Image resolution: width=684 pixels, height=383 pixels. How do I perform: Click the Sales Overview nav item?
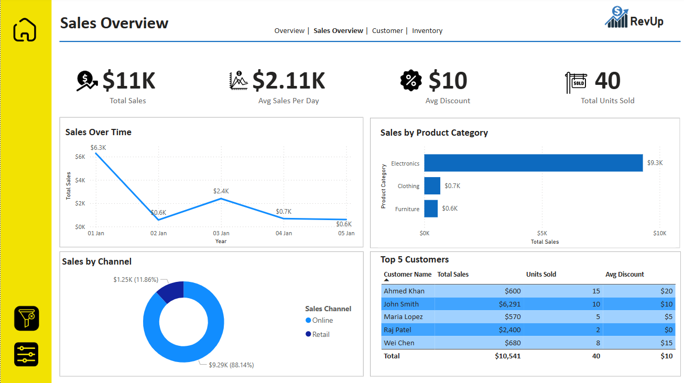[338, 30]
